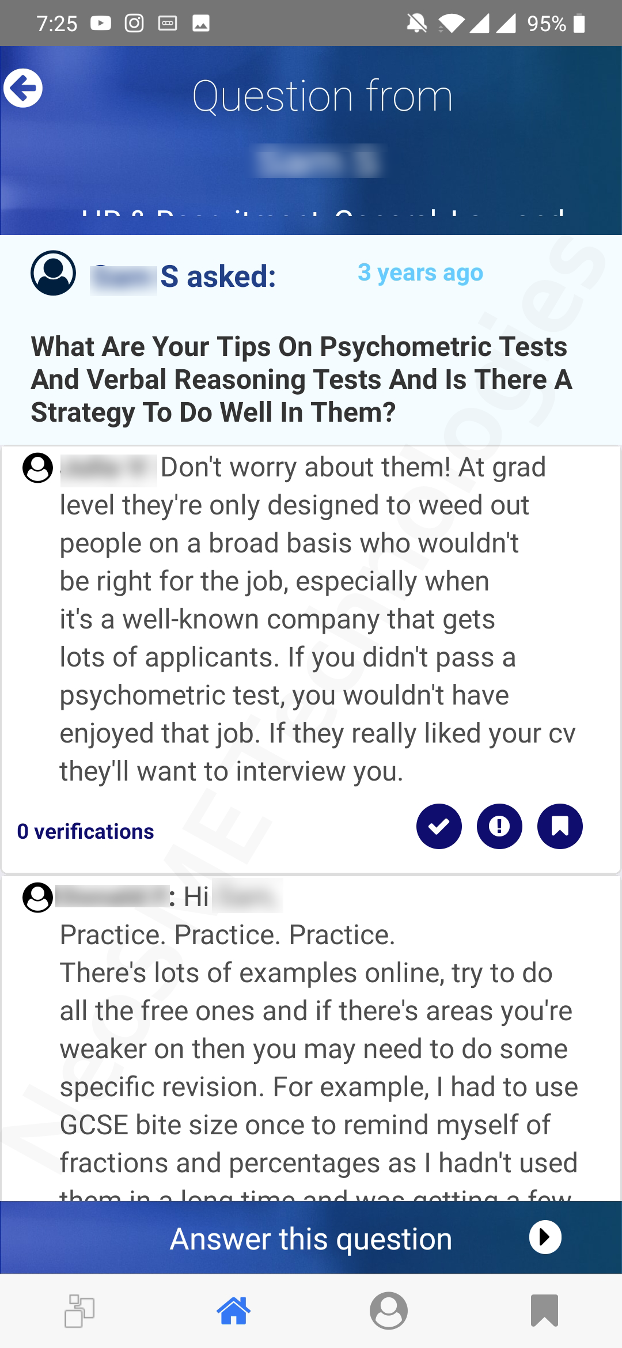Screen dimensions: 622x1348
Task: Tap the back arrow icon
Action: 23,88
